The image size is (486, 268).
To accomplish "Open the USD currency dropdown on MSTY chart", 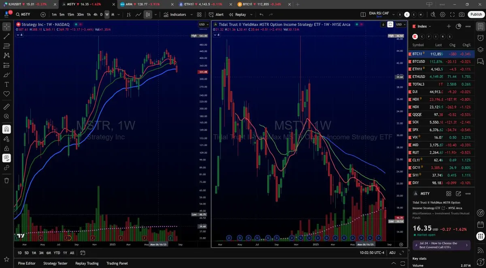I will point(400,24).
